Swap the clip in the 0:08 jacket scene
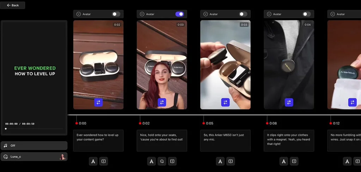 pyautogui.click(x=289, y=102)
